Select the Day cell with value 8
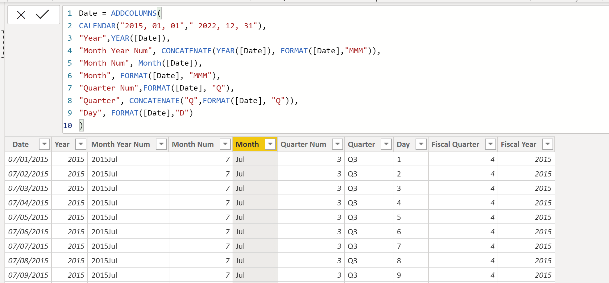Viewport: 609px width, 283px height. [411, 261]
